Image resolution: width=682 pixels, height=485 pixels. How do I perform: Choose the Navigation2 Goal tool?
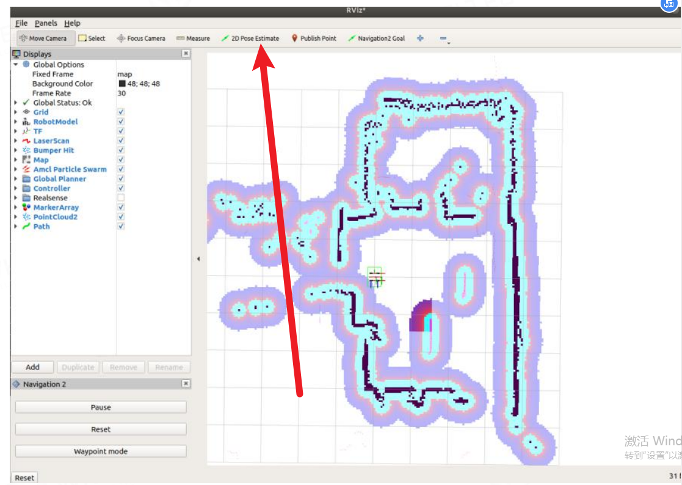click(377, 38)
